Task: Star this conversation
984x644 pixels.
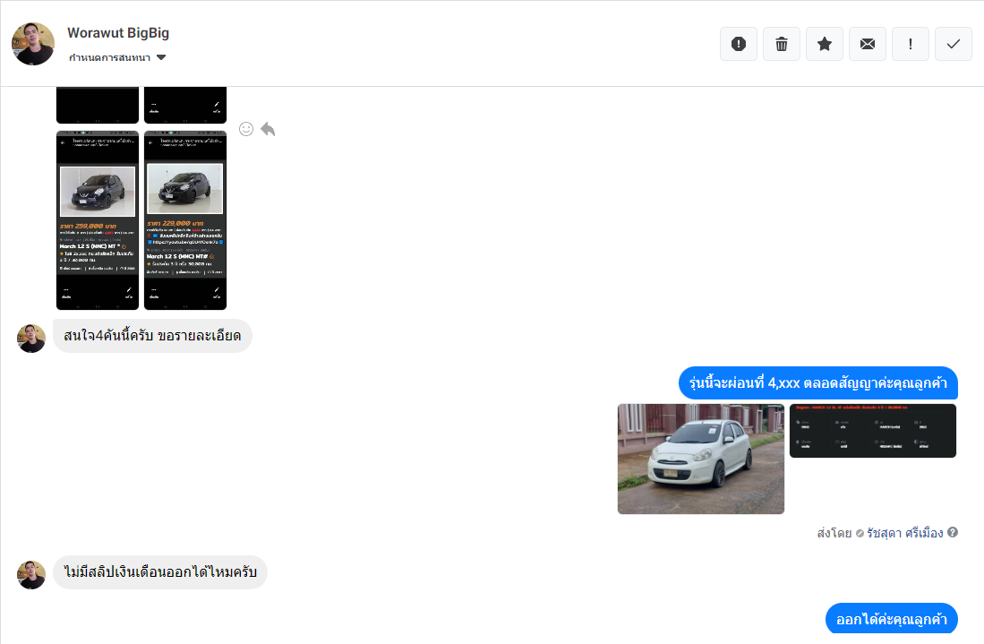Action: (x=825, y=44)
